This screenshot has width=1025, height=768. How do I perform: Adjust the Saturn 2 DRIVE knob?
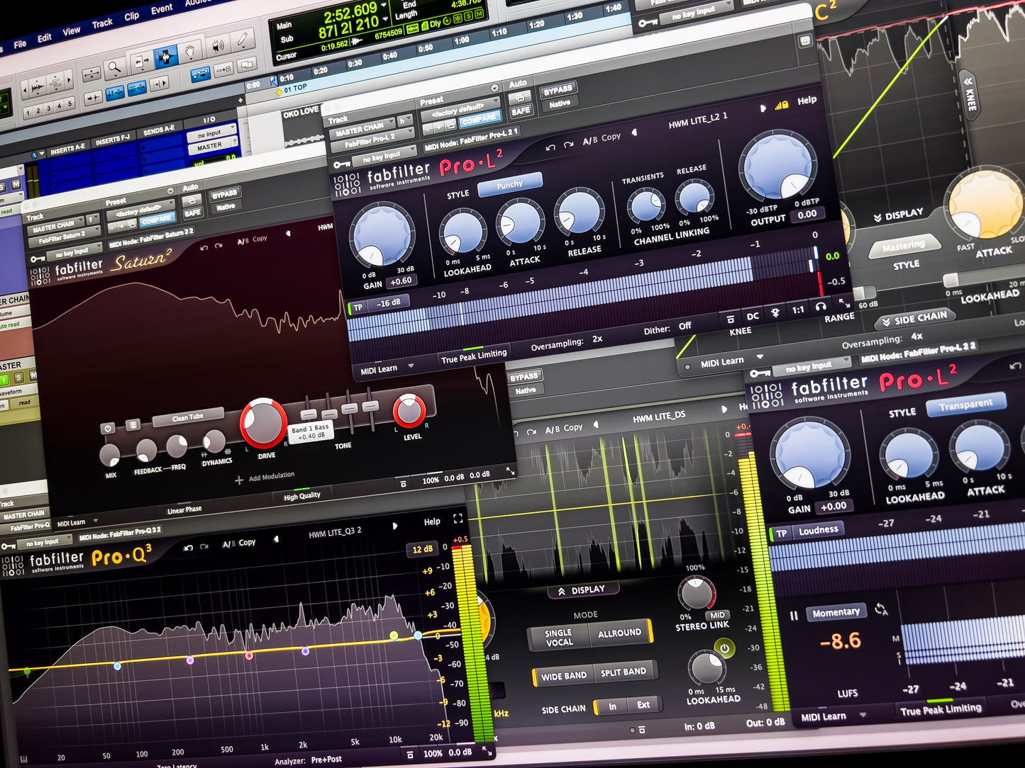tap(263, 423)
